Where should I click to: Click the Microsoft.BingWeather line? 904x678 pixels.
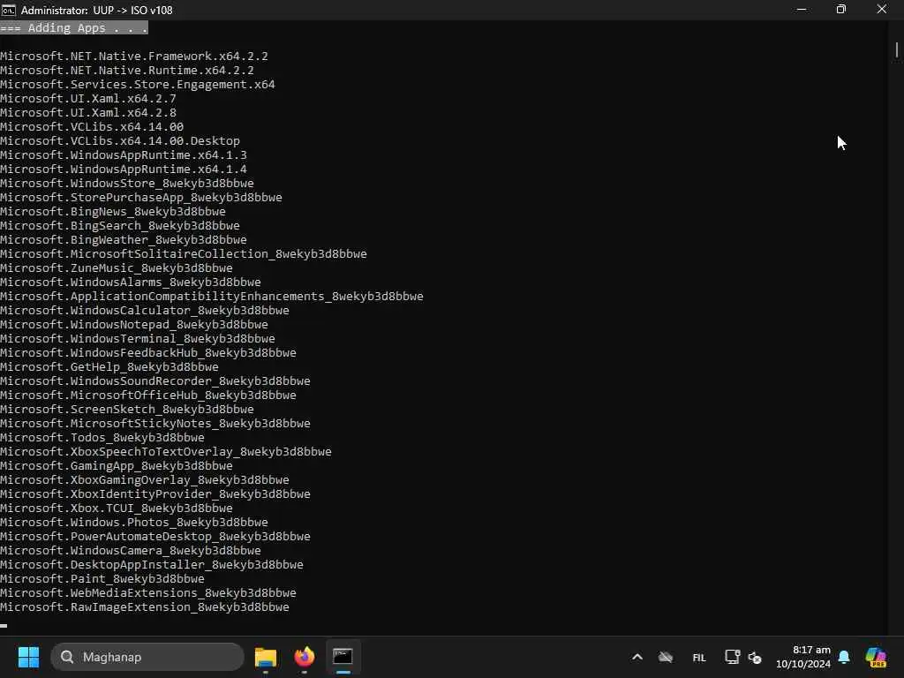[124, 239]
